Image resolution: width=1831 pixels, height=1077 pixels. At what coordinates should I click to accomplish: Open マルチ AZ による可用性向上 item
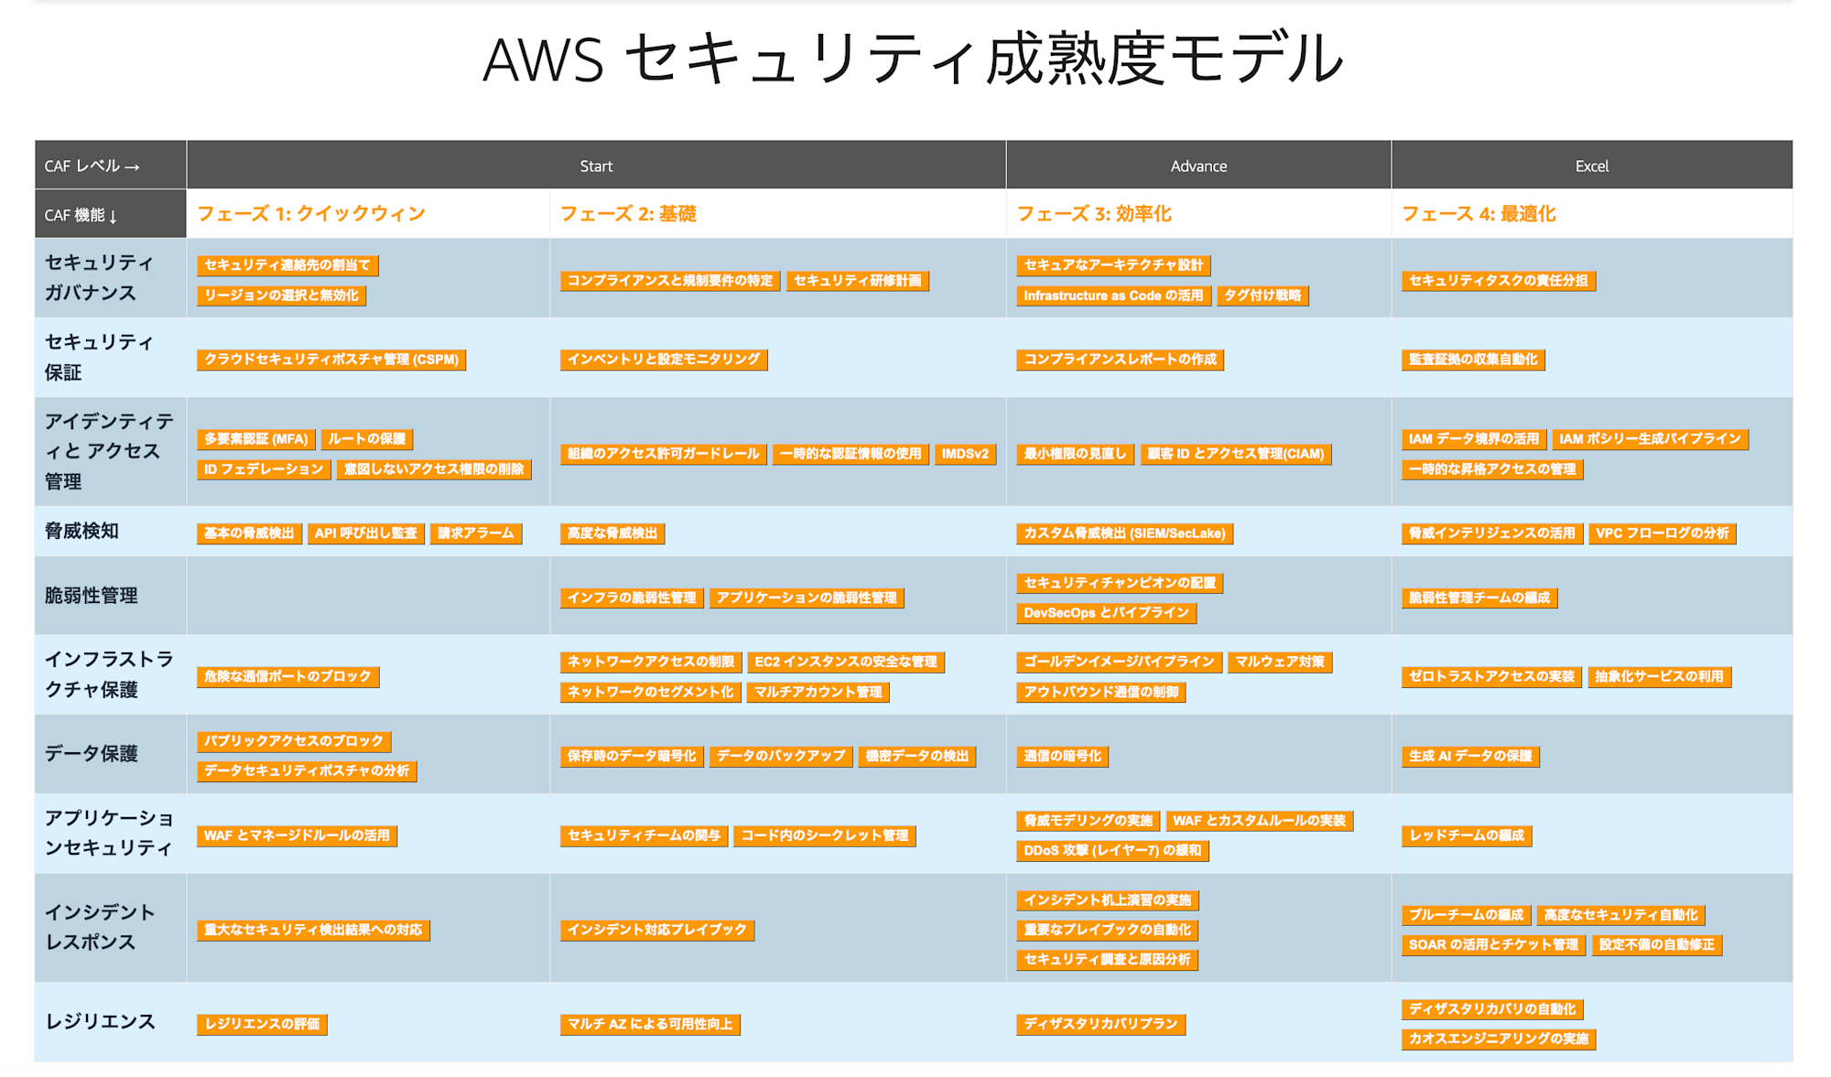pos(650,1025)
